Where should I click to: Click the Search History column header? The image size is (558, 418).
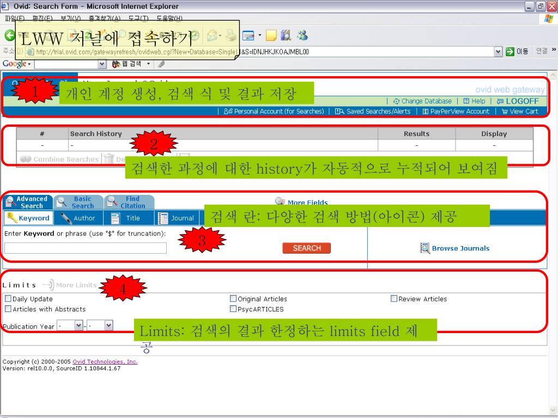(x=223, y=134)
